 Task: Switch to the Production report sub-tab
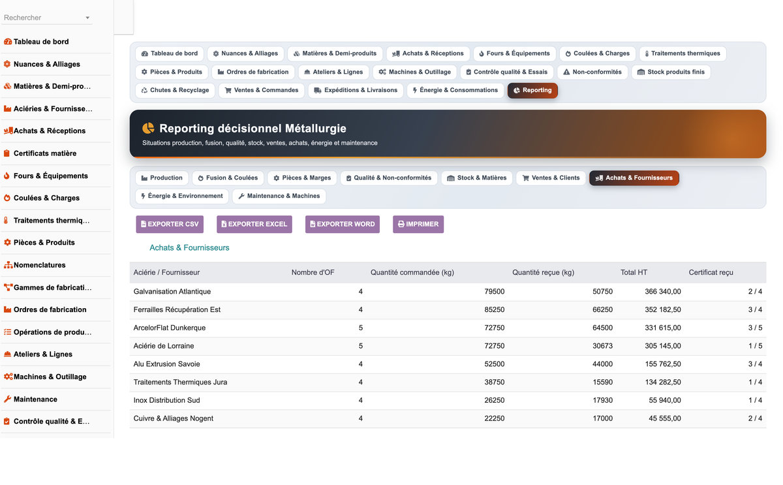pos(162,178)
